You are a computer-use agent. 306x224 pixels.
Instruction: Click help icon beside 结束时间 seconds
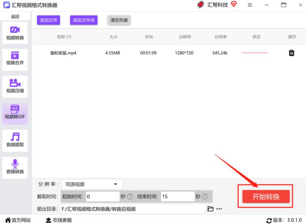click(205, 196)
